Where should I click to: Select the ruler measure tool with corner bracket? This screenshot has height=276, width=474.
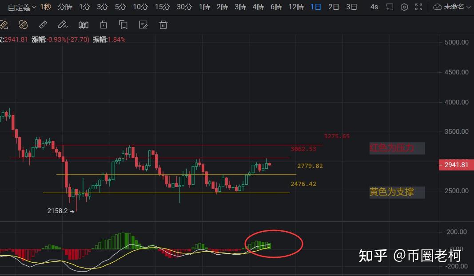point(4,25)
